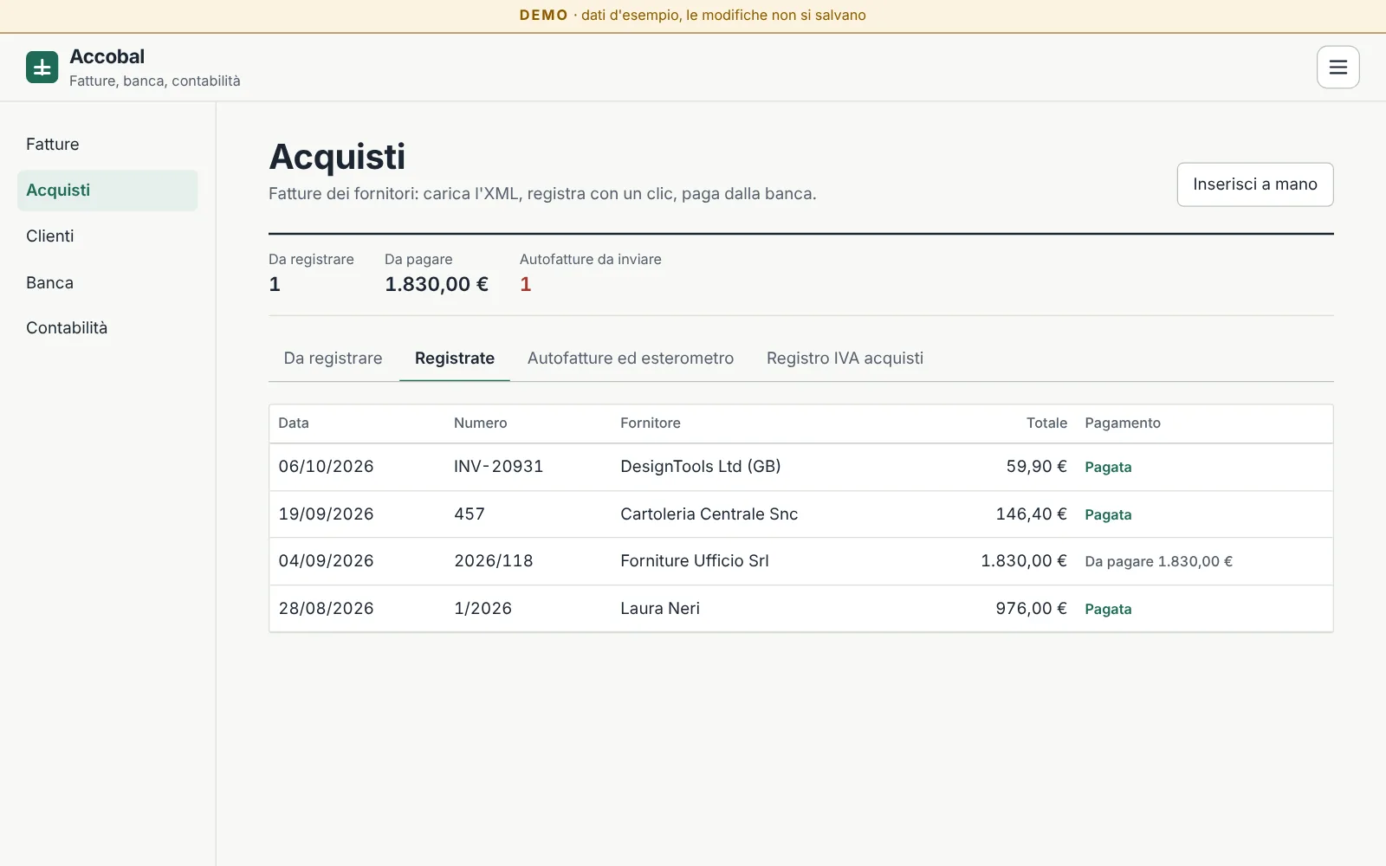Select date 28/08/2026 row
1386x866 pixels.
click(x=326, y=609)
